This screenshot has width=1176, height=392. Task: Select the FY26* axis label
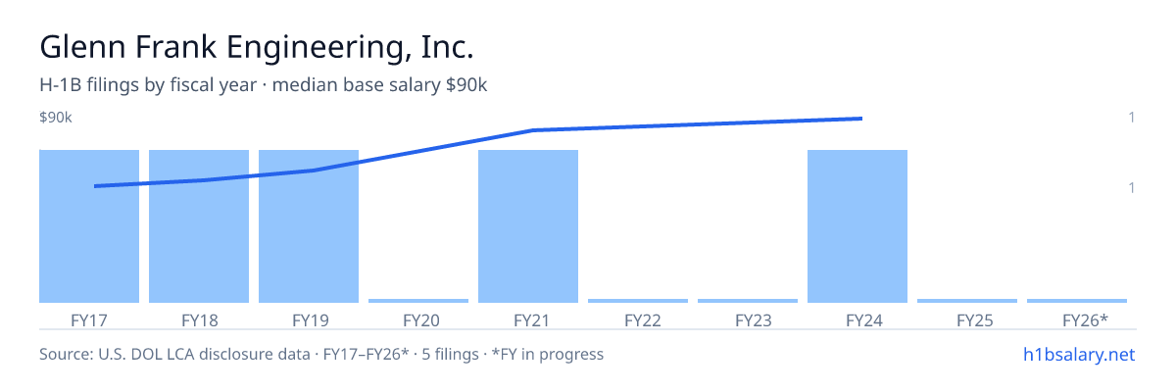point(1085,319)
